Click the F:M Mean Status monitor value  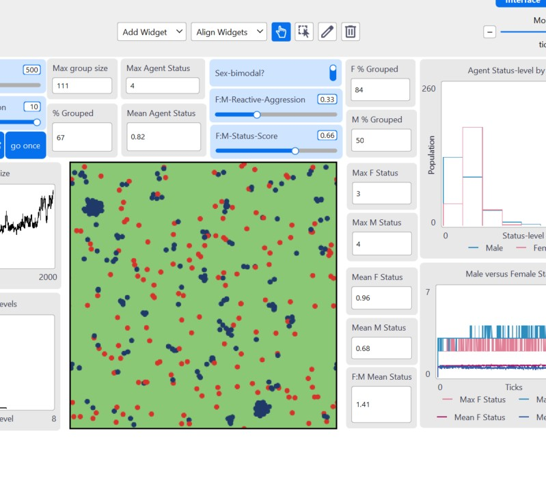(381, 404)
